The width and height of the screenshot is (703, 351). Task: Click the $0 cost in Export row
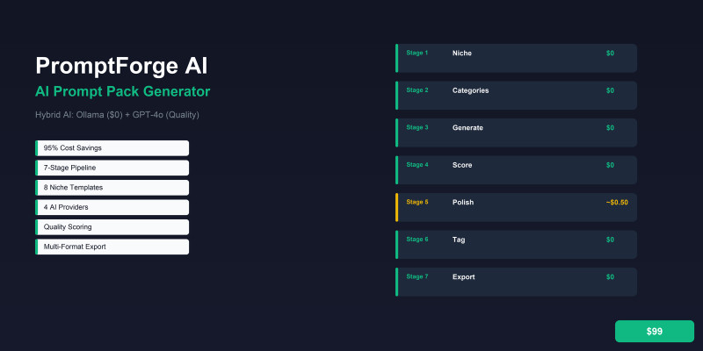(x=610, y=277)
